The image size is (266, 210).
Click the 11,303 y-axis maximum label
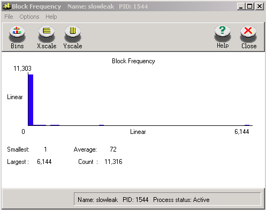point(22,69)
